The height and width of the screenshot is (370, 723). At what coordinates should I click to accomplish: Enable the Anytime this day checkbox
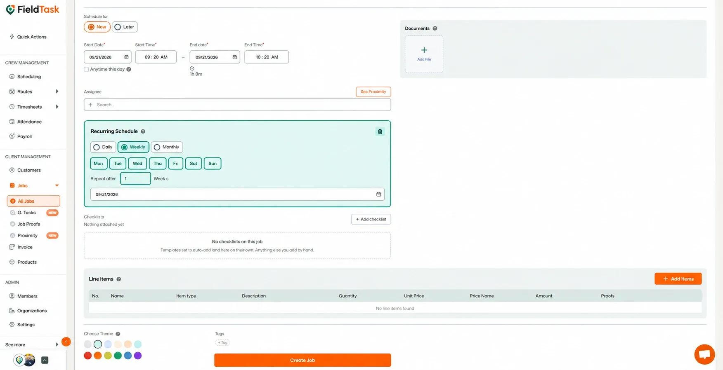coord(86,69)
